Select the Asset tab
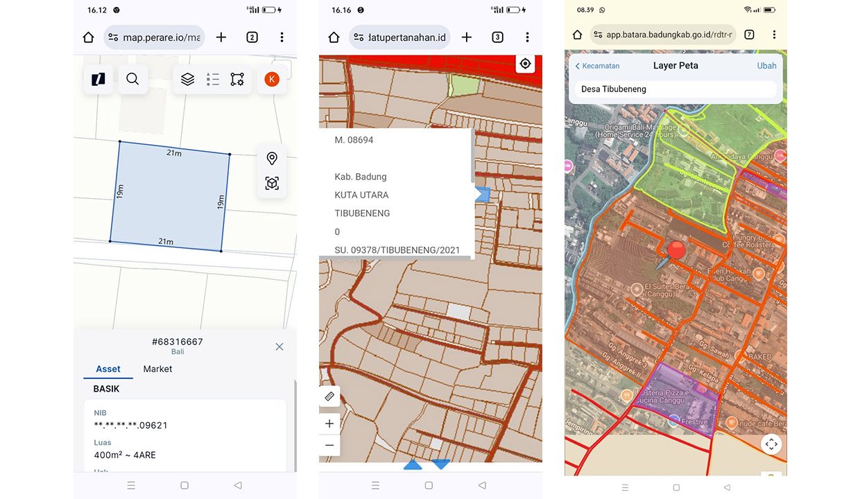 [108, 369]
